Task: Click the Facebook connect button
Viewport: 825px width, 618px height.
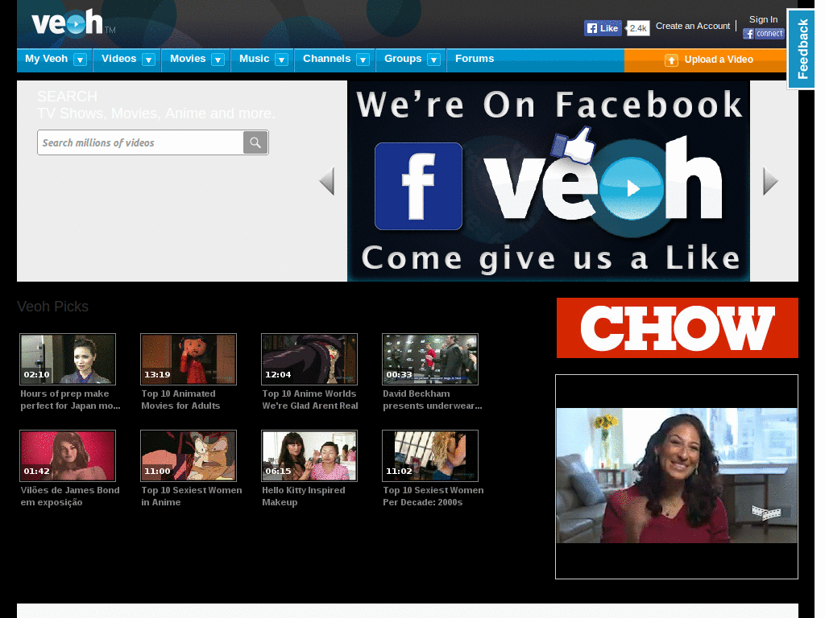Action: [x=764, y=34]
